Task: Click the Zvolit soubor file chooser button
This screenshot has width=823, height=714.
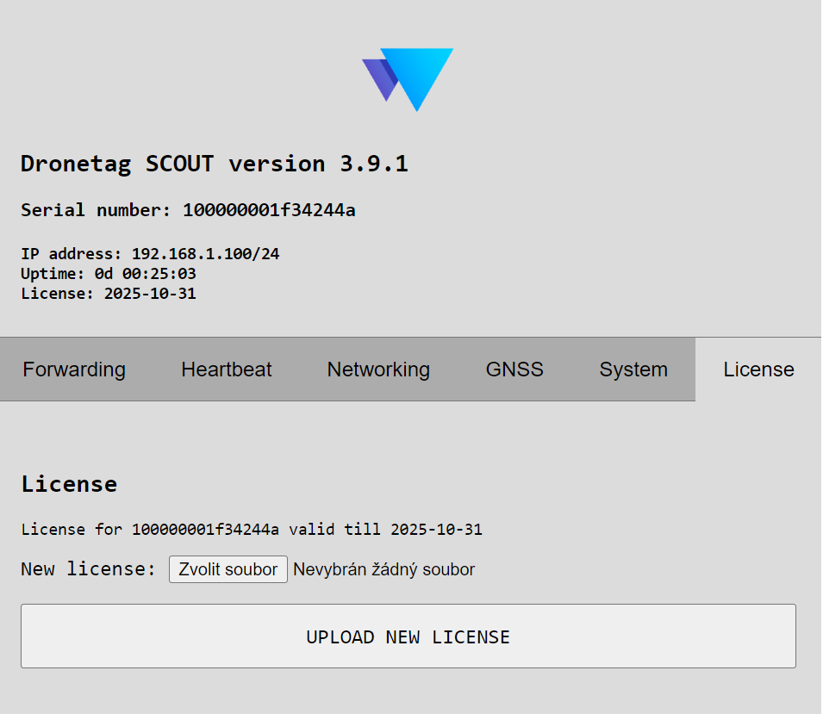Action: pos(228,569)
